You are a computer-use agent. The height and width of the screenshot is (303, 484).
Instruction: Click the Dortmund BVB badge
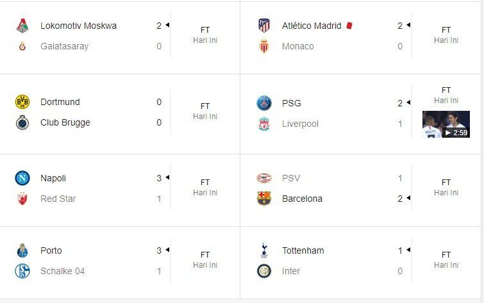pos(22,102)
